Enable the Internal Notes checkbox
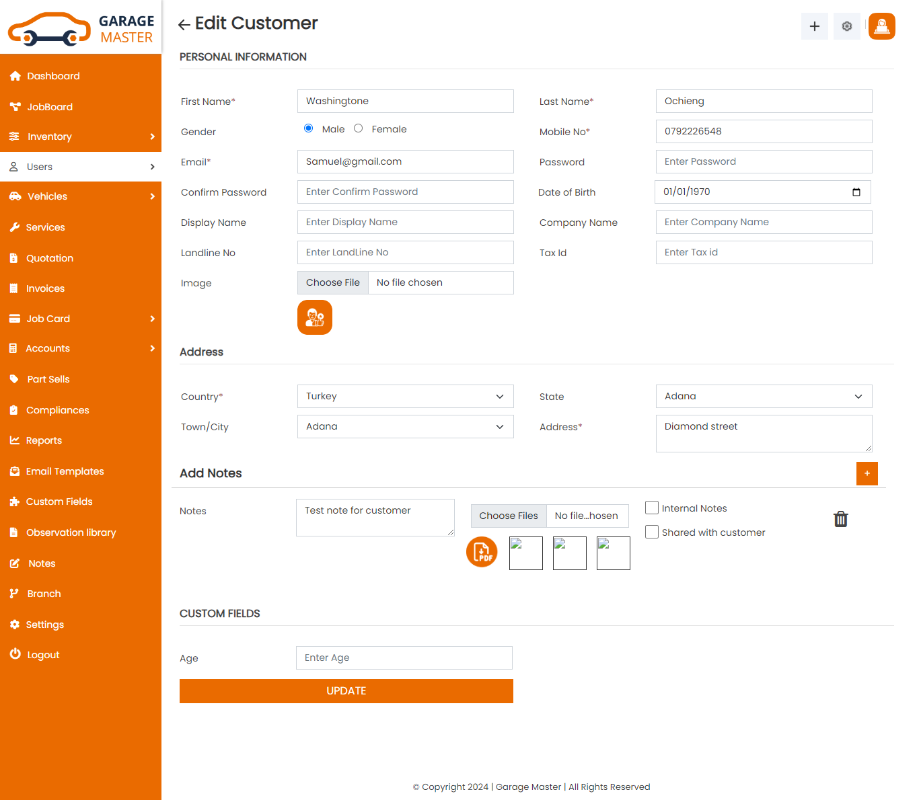Image resolution: width=919 pixels, height=800 pixels. coord(652,508)
